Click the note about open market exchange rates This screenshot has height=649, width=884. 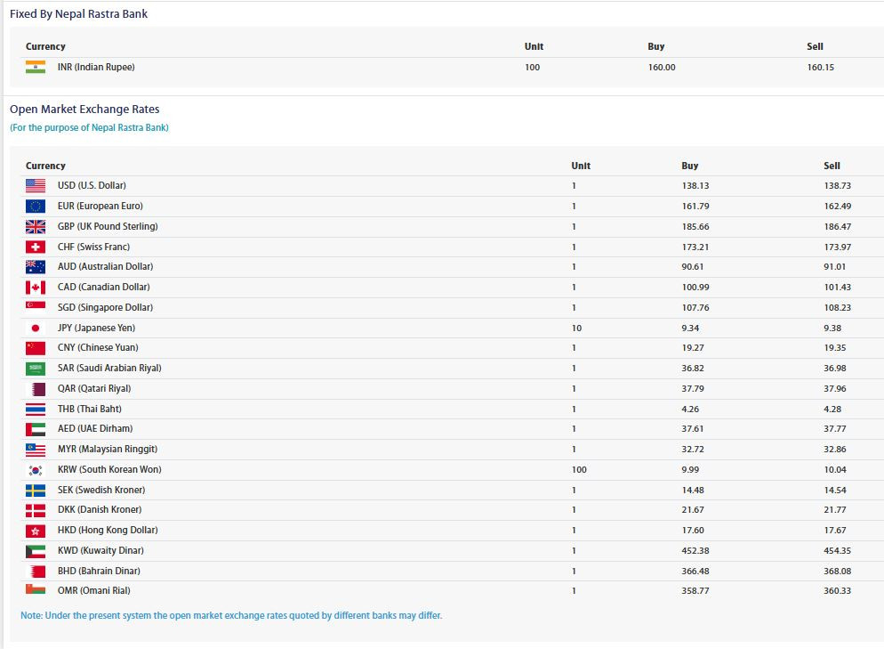[x=231, y=615]
